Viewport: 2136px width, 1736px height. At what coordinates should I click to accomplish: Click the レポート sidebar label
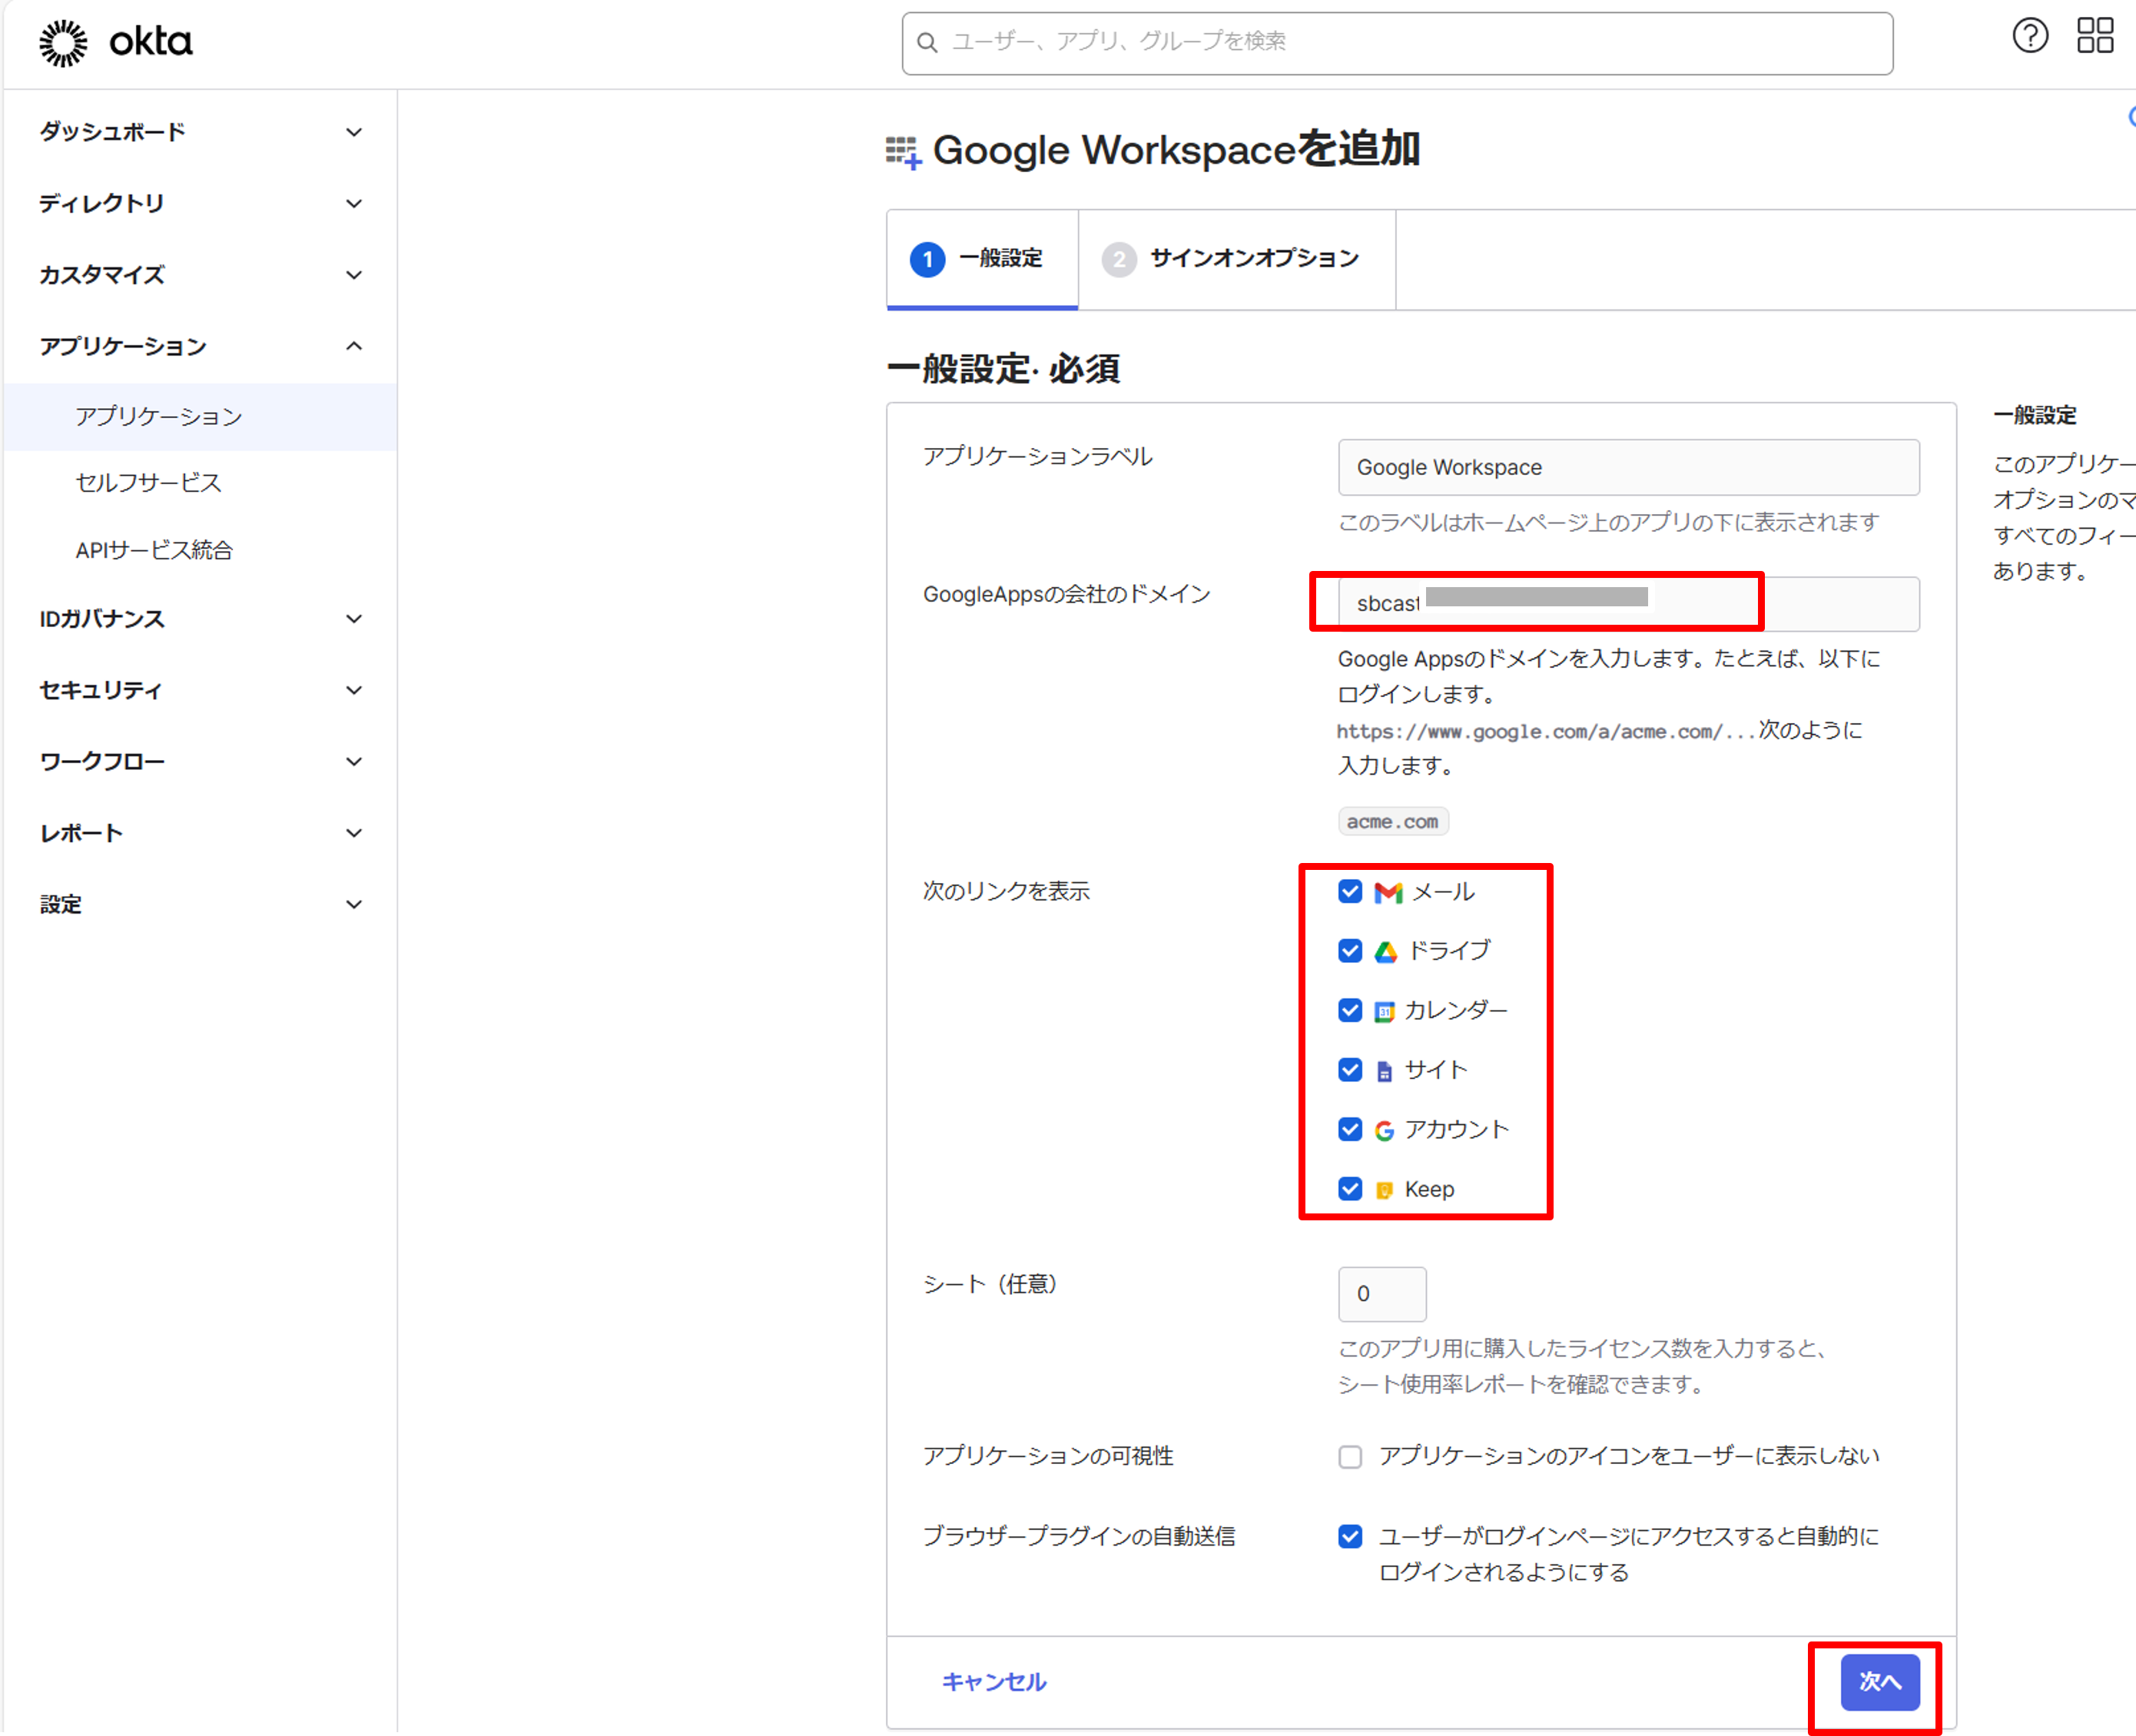click(81, 833)
